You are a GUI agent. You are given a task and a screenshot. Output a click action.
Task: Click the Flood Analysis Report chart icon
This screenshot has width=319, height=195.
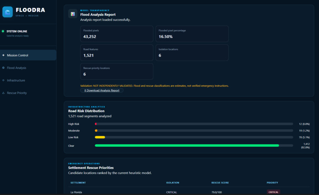click(x=73, y=14)
